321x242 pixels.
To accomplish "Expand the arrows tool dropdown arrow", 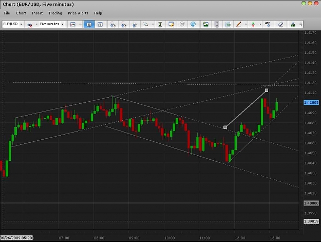I will 260,24.
